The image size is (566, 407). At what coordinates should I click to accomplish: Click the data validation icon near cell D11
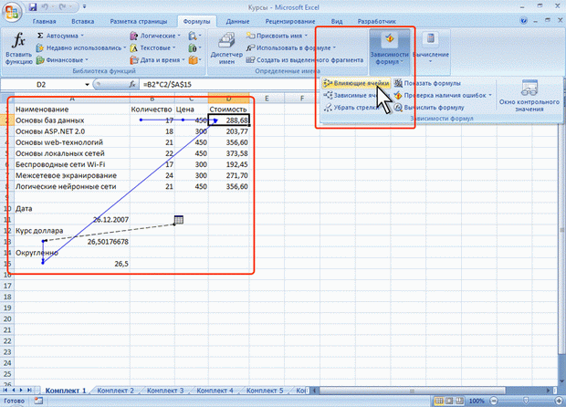coord(179,219)
